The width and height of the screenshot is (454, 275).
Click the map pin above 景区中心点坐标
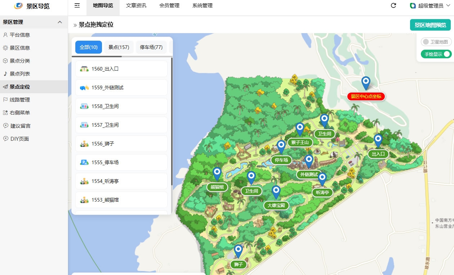[x=366, y=83]
